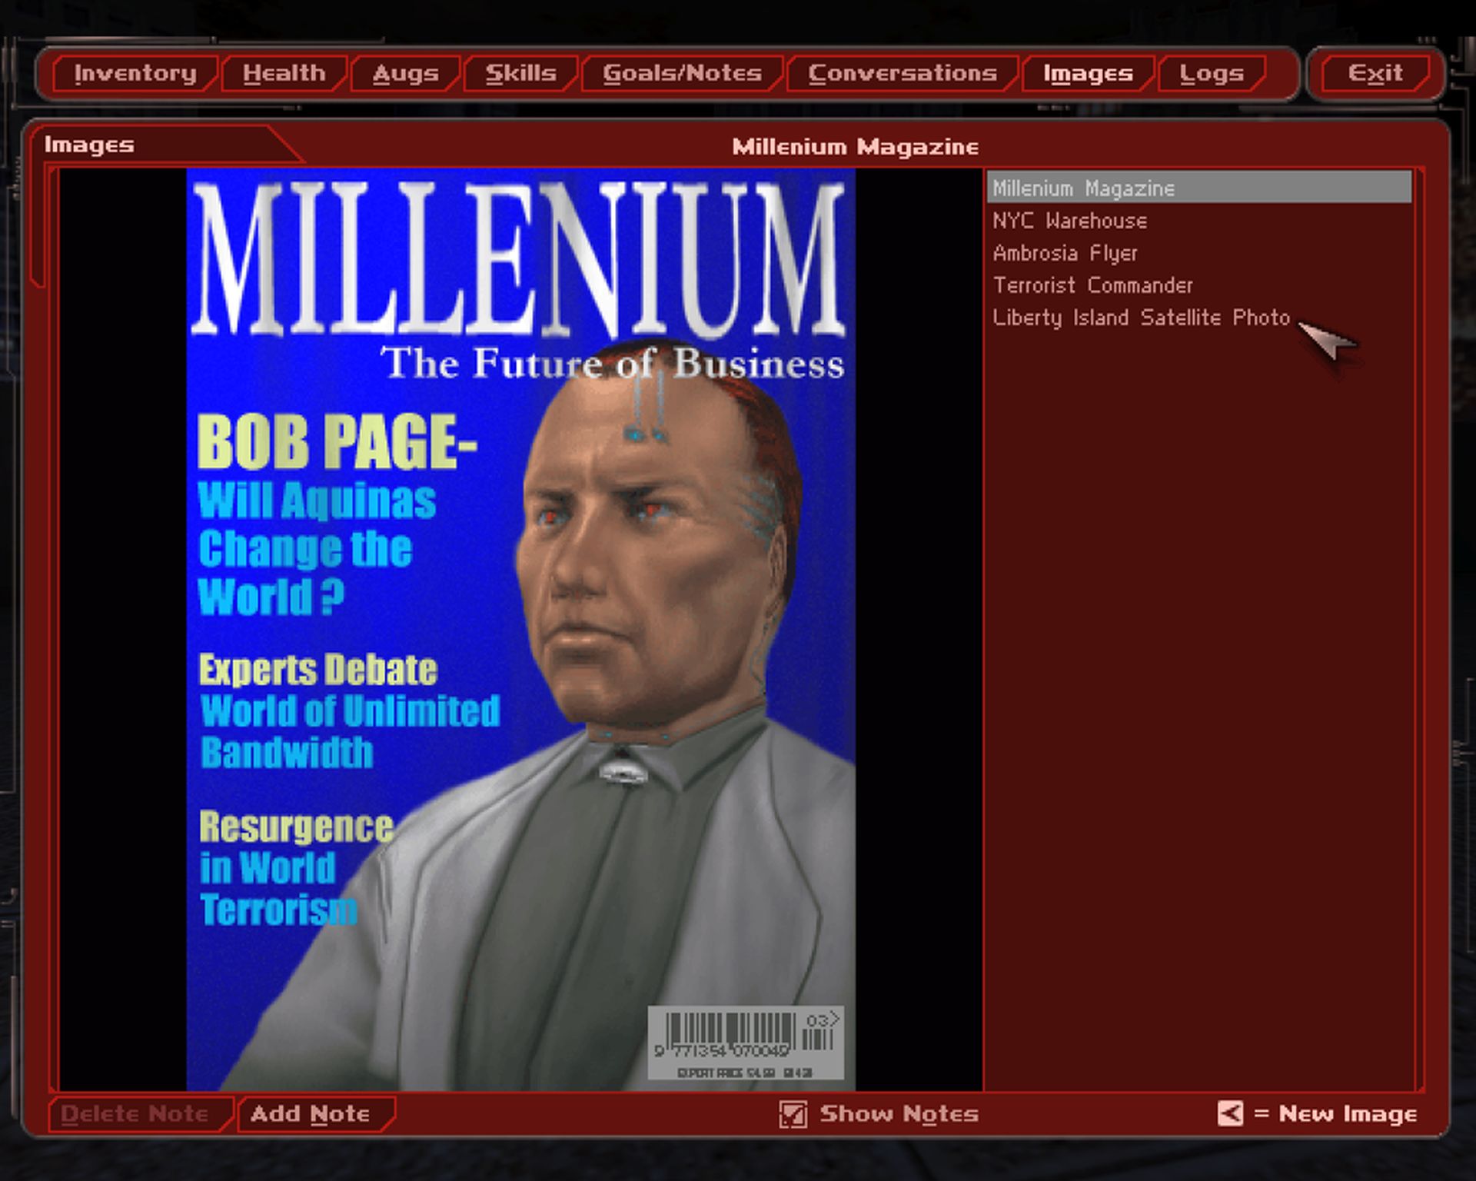Screen dimensions: 1476x1181
Task: Go to the Skills tab
Action: coord(520,74)
